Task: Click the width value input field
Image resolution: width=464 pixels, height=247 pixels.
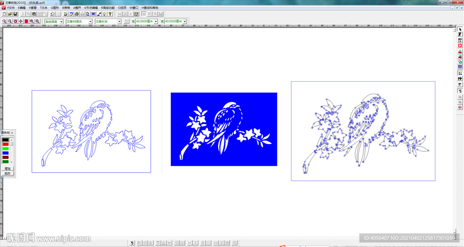Action: (x=174, y=21)
